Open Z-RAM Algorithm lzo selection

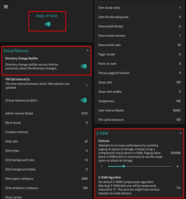[139, 186]
